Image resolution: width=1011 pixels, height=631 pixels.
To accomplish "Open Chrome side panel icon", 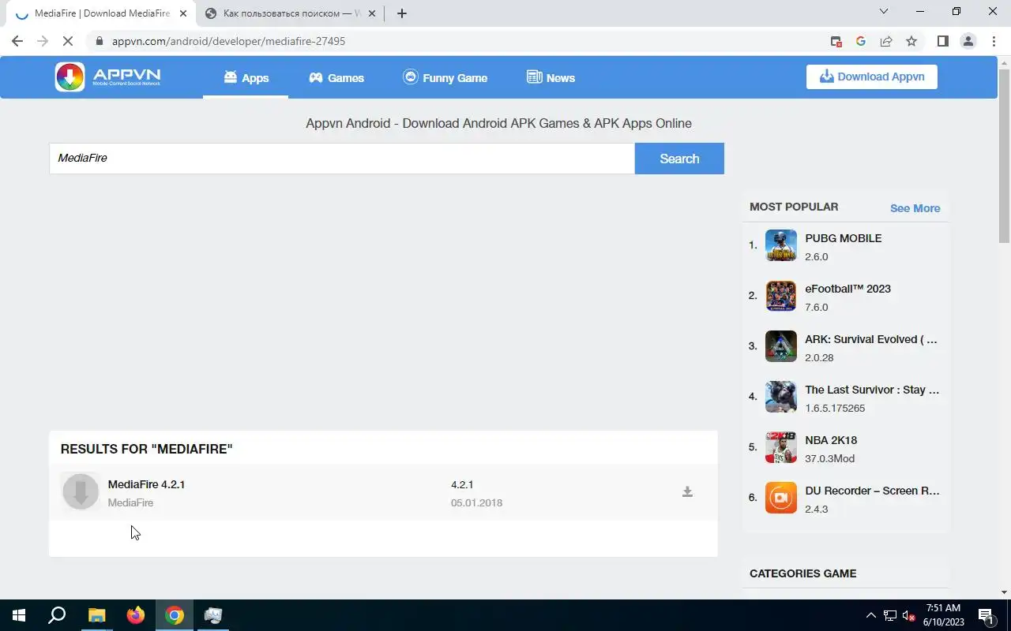I will point(942,41).
